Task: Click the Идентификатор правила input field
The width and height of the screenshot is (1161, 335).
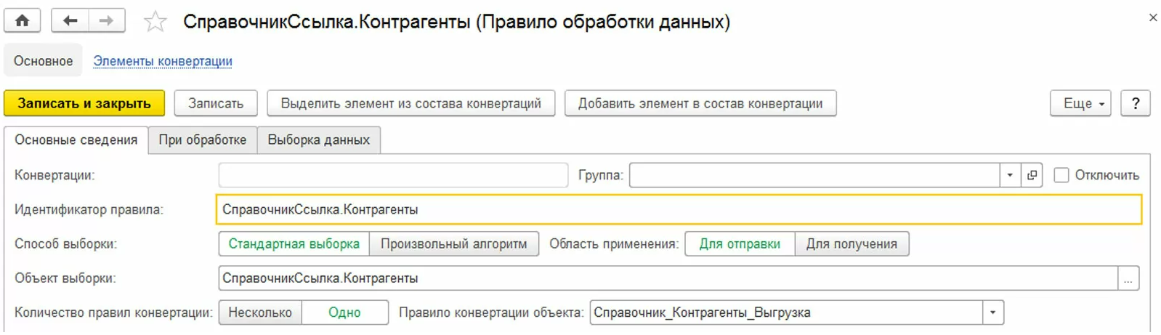Action: pos(679,209)
